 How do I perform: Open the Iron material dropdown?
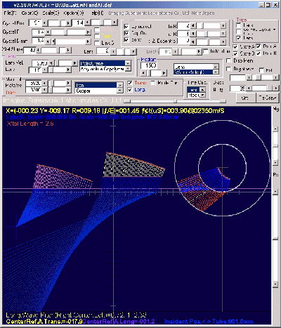point(119,85)
